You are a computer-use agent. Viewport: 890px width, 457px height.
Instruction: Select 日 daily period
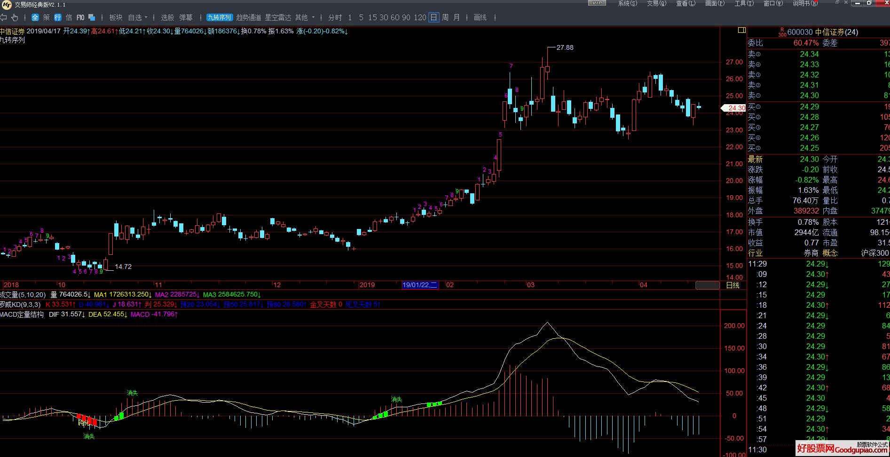click(433, 18)
